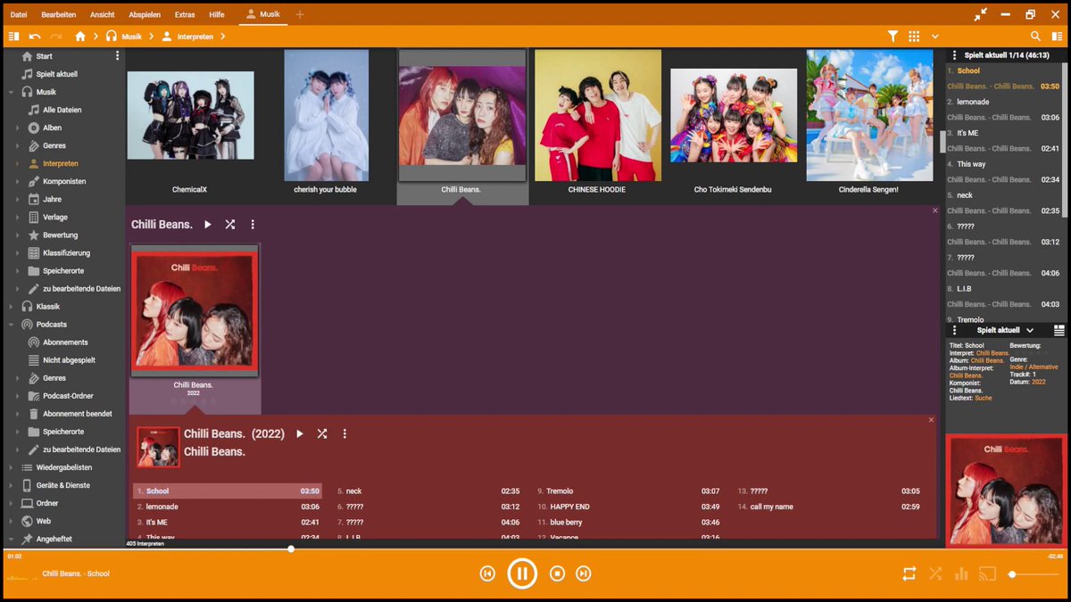Open the visualization bars icon

coord(961,573)
